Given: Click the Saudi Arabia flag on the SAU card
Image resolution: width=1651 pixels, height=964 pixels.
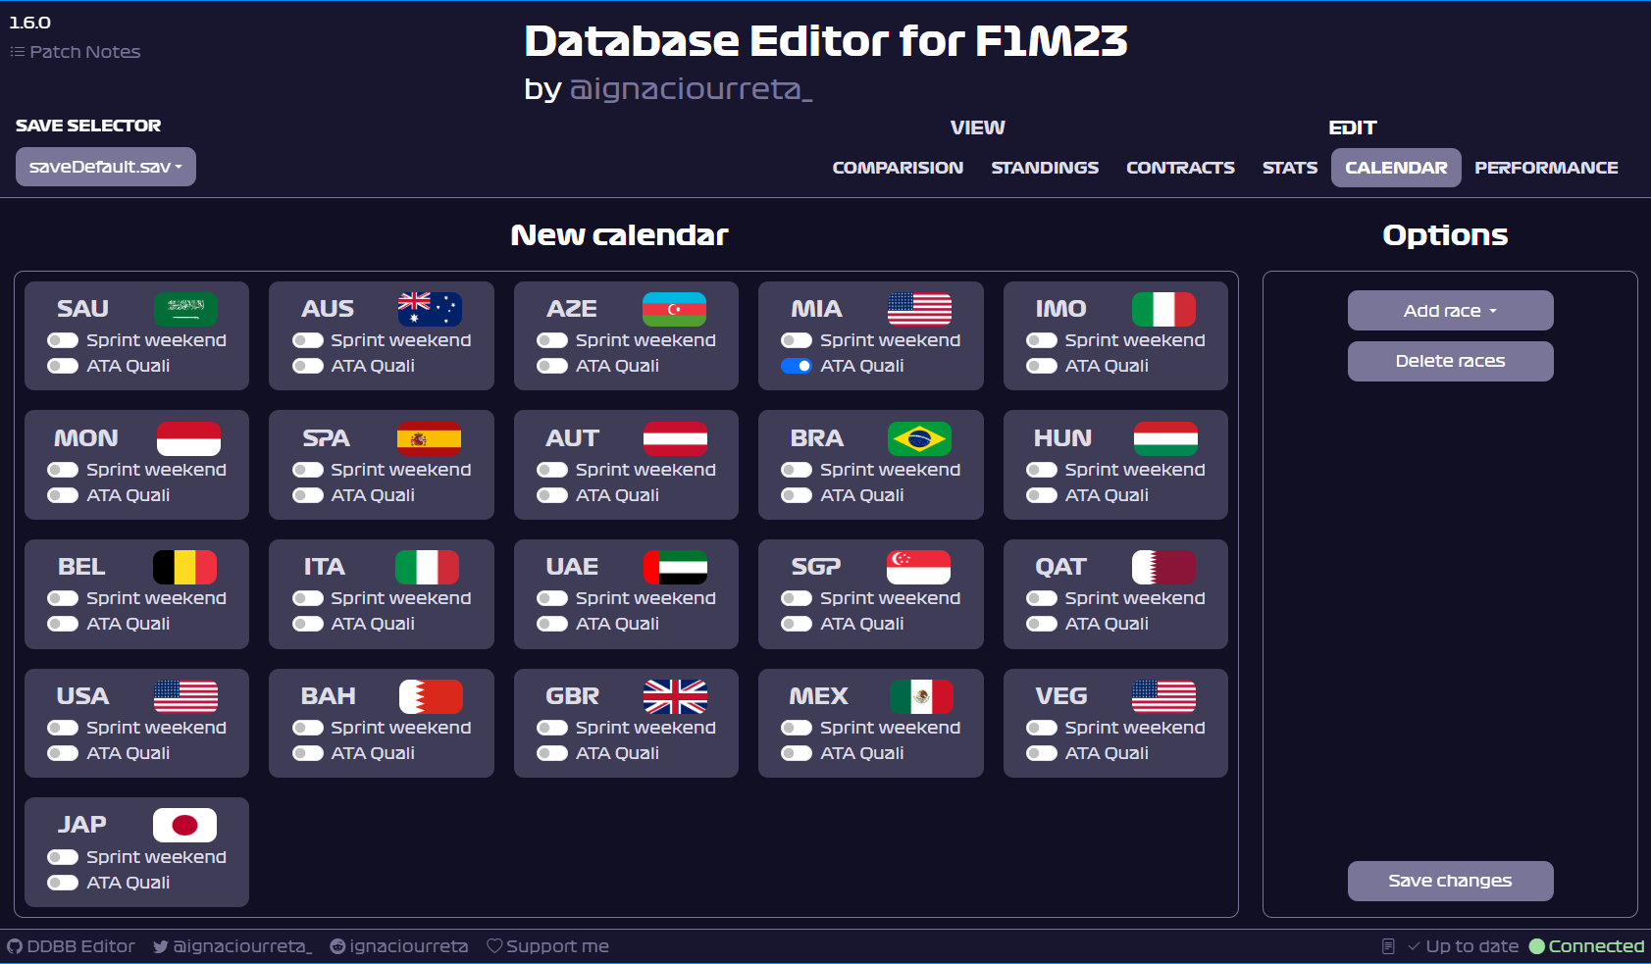Looking at the screenshot, I should point(186,309).
